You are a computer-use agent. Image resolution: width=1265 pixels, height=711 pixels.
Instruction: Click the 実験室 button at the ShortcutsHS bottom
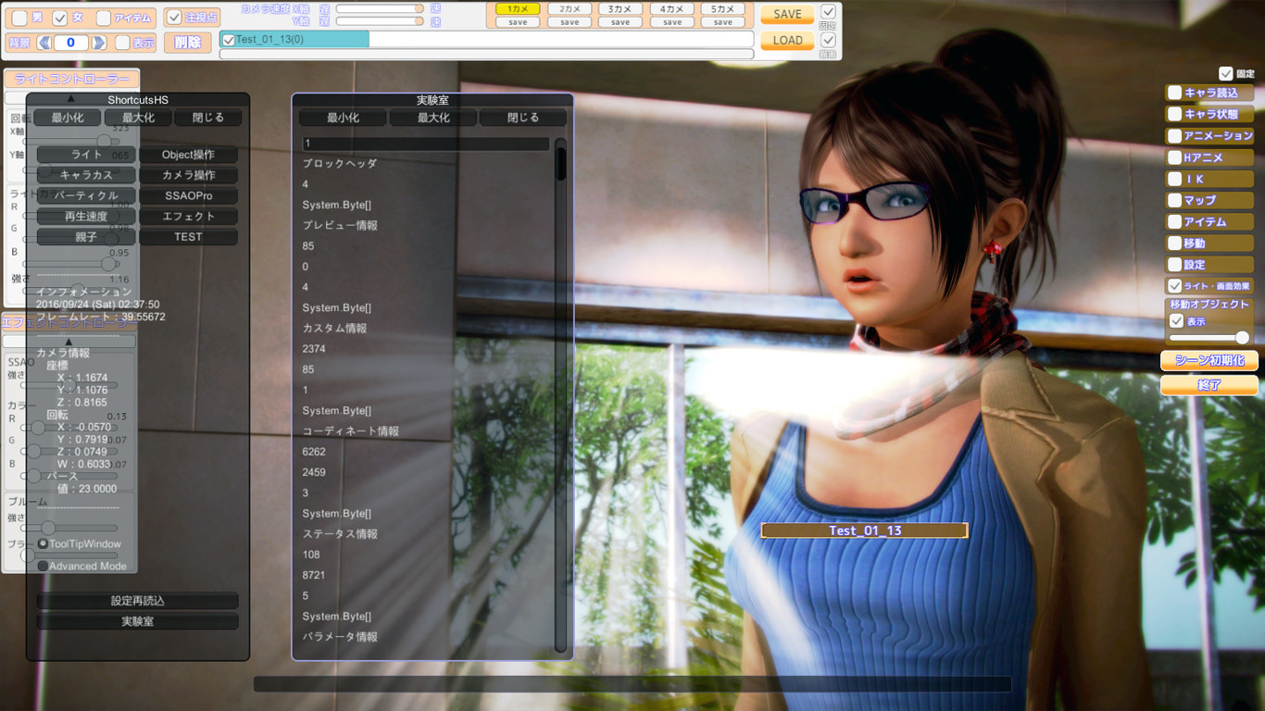coord(137,621)
